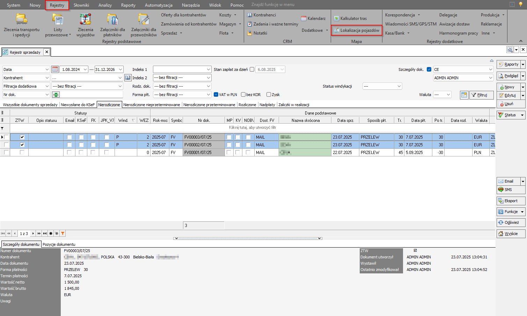Open Załączniki dla płatników icon
Image resolution: width=527 pixels, height=316 pixels.
coord(112,19)
